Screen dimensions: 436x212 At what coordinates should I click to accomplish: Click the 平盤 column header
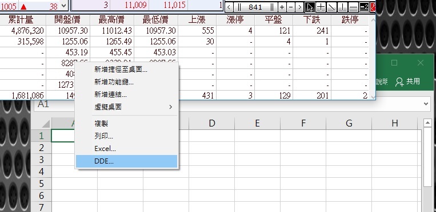pos(274,20)
